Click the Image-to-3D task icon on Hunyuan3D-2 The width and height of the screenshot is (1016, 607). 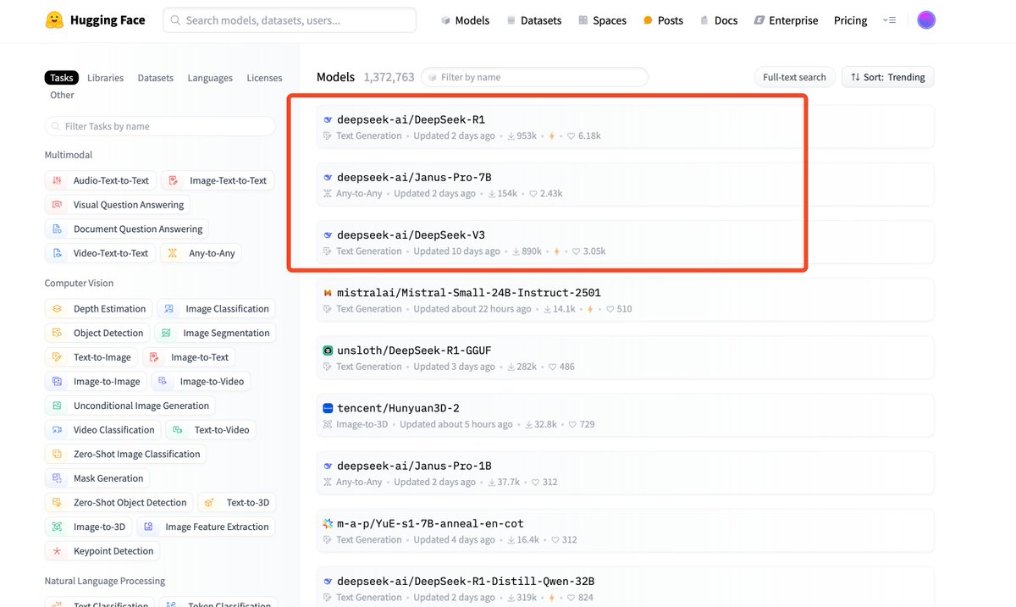[328, 425]
